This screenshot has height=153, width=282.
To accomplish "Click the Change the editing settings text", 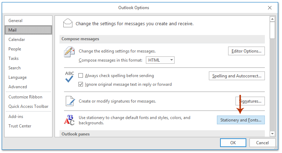I will pyautogui.click(x=117, y=51).
